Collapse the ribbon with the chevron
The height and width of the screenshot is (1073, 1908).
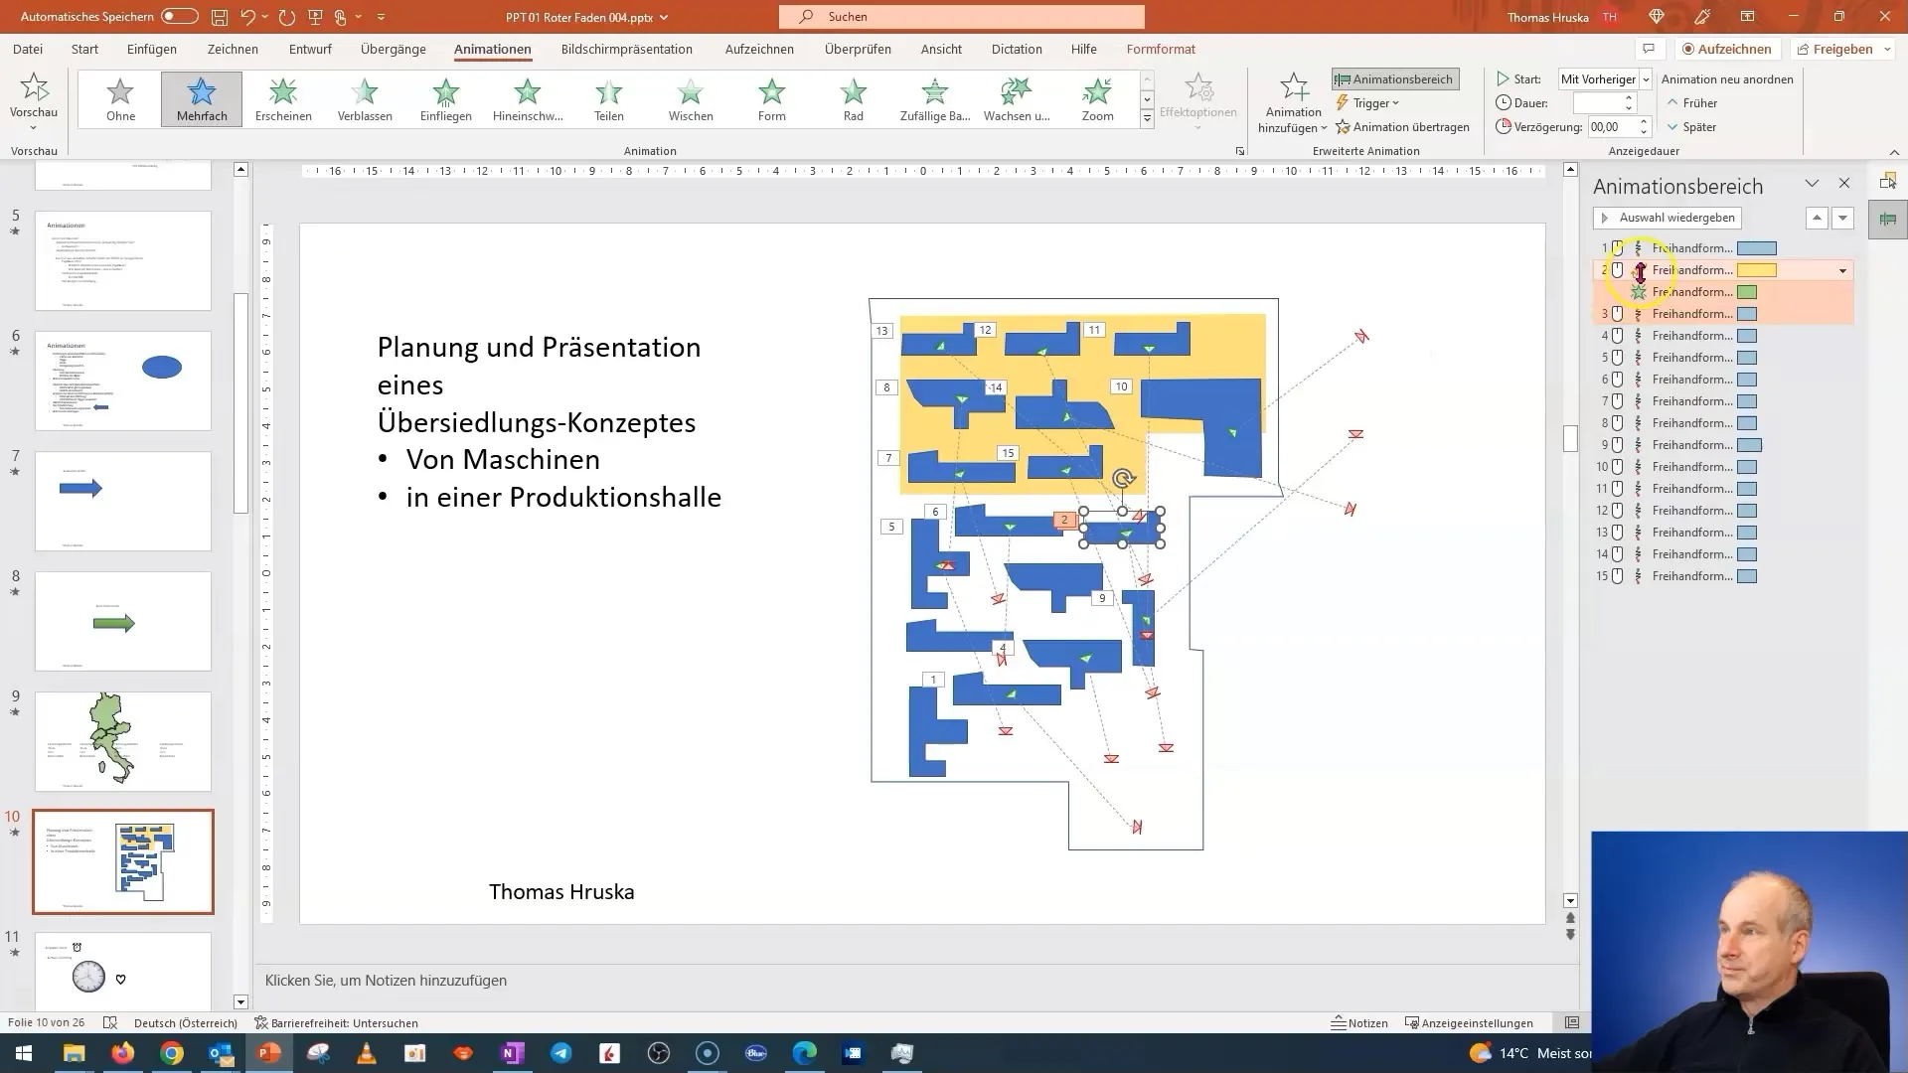[1893, 152]
